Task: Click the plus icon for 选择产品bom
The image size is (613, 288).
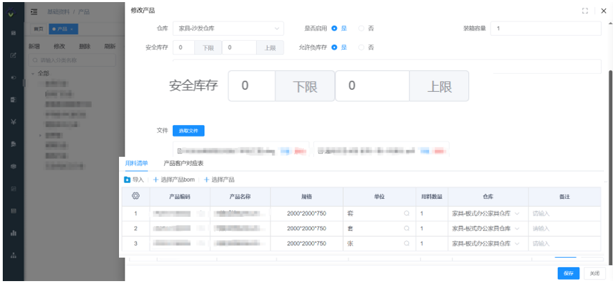Action: tap(156, 180)
